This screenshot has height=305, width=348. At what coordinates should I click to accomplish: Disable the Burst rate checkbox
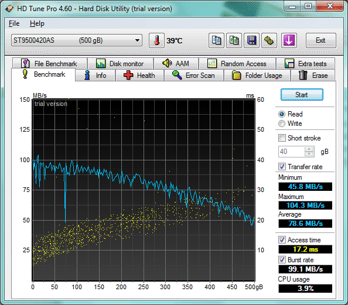(x=282, y=259)
